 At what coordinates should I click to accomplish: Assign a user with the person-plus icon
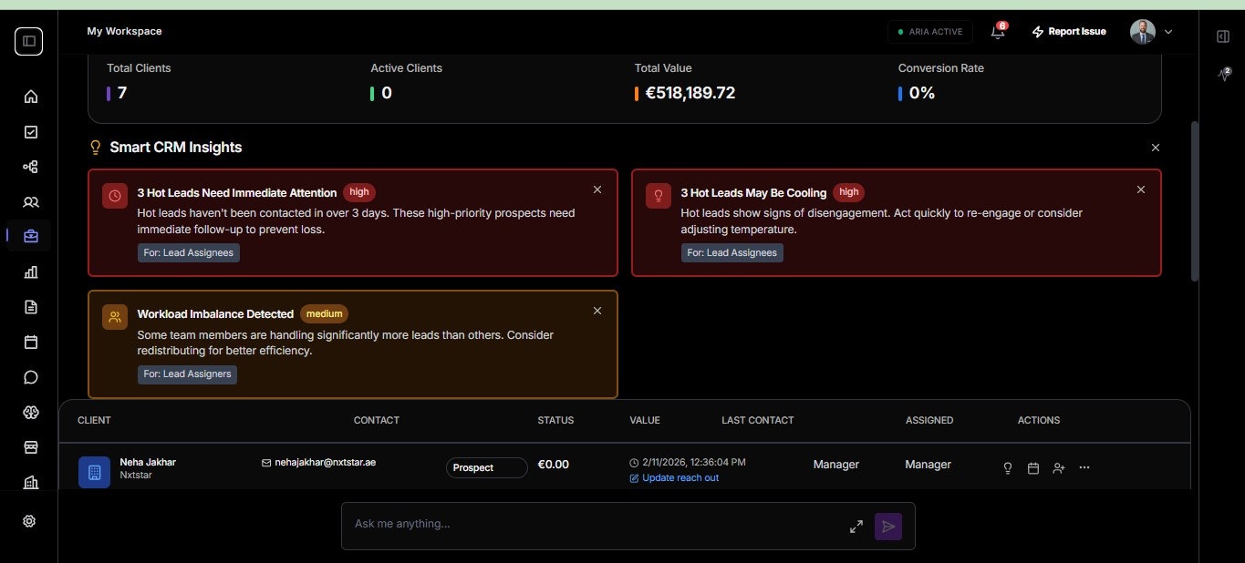(1058, 467)
